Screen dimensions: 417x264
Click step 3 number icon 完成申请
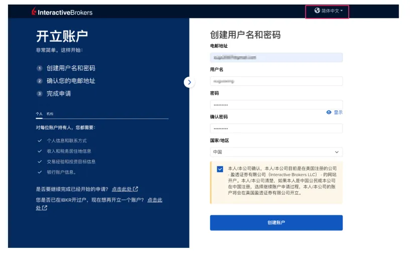(x=39, y=94)
